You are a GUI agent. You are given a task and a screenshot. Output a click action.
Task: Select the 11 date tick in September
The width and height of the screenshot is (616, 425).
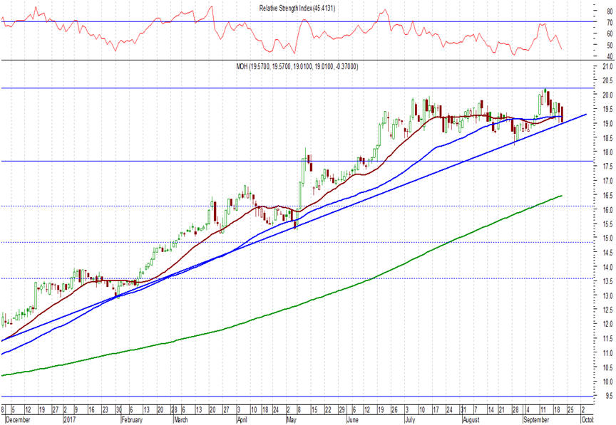click(543, 410)
